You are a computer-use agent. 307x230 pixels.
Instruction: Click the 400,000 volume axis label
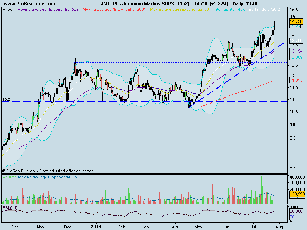click(297, 177)
